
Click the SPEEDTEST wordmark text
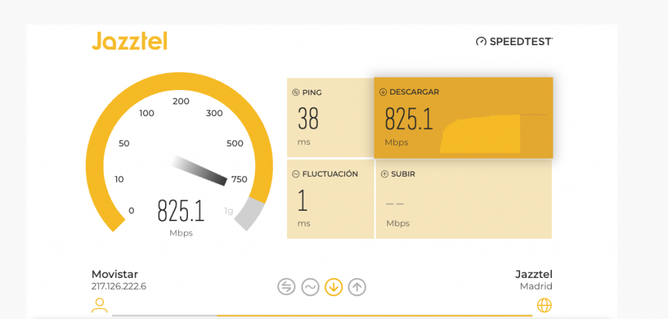coord(521,42)
